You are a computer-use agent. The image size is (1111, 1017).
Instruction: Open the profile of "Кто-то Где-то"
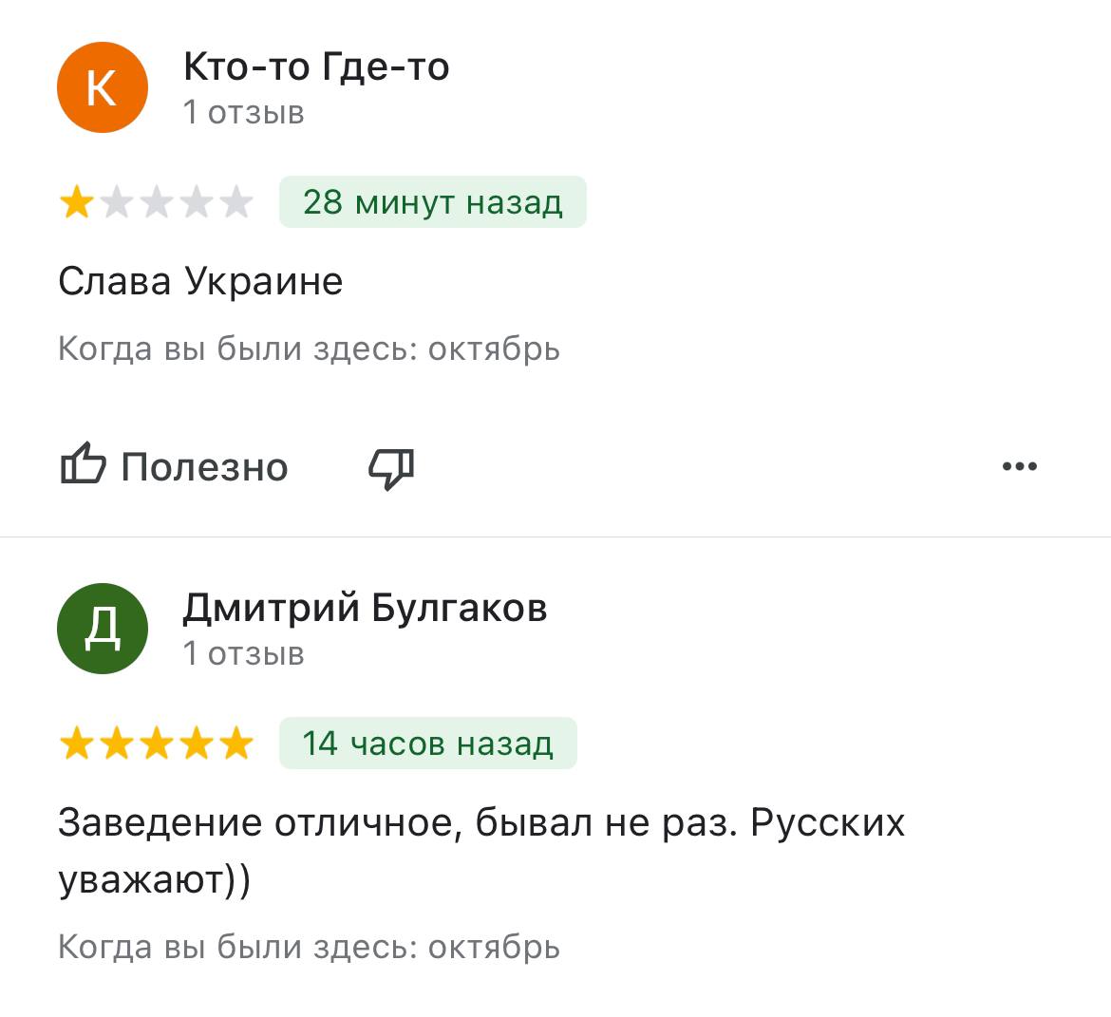pyautogui.click(x=316, y=66)
